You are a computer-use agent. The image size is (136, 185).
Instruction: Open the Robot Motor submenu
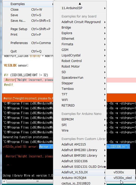coord(80,66)
